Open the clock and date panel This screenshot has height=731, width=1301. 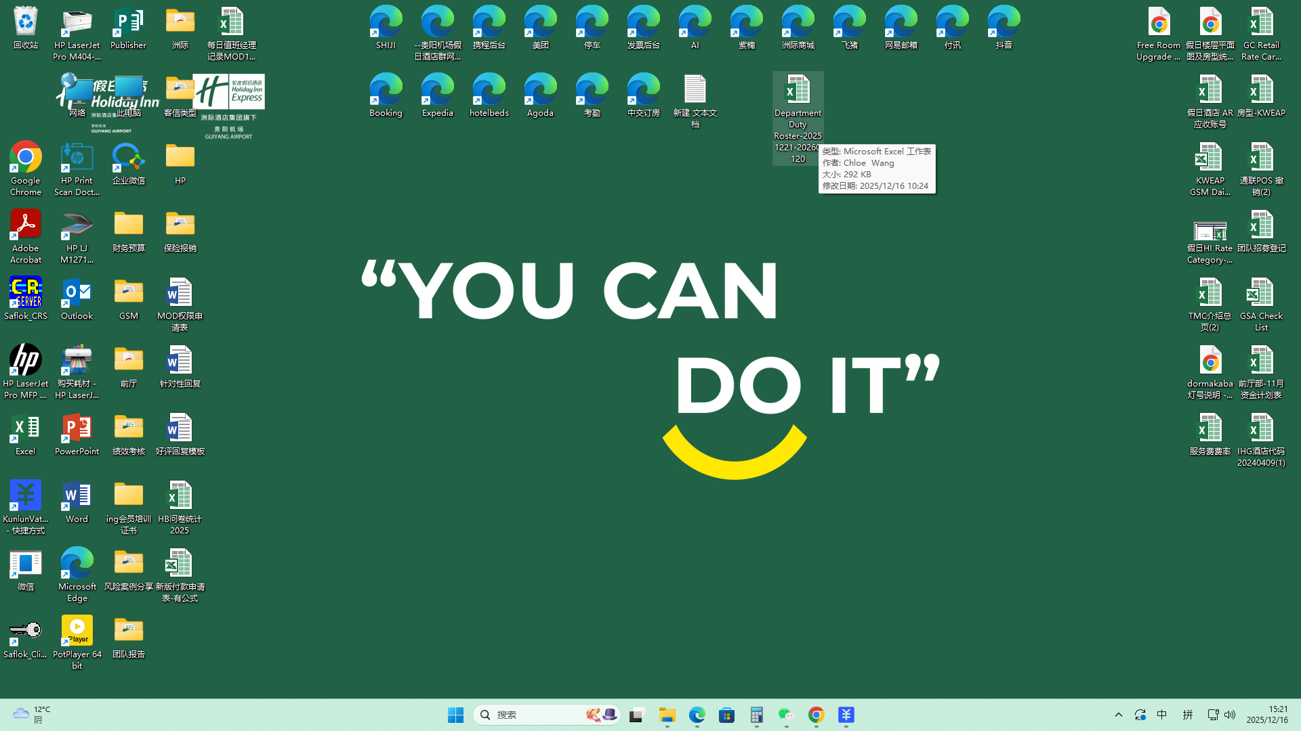point(1267,715)
